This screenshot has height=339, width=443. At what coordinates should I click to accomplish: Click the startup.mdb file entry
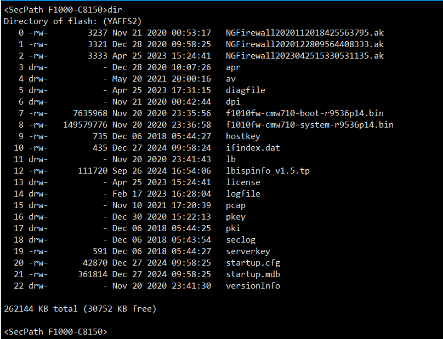(253, 274)
